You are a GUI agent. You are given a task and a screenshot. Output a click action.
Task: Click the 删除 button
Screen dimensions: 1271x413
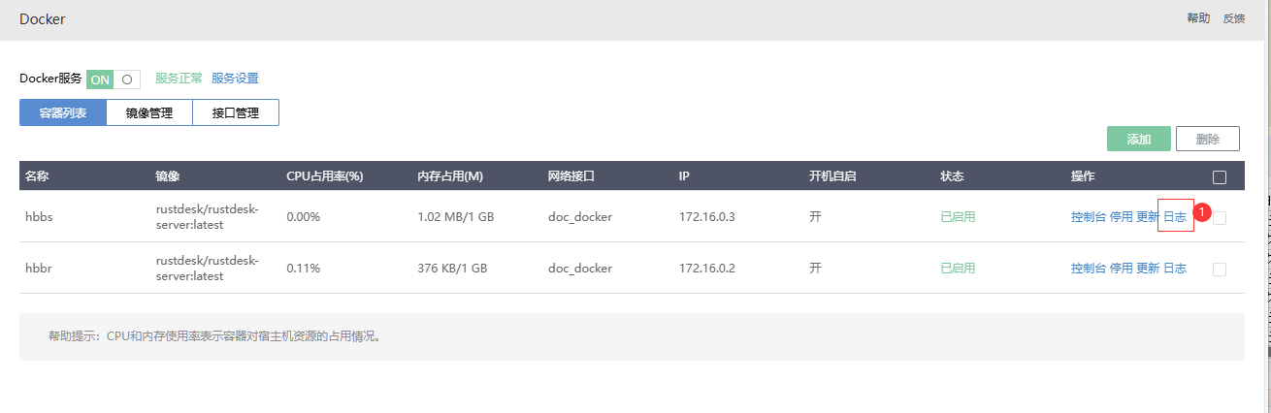(x=1208, y=139)
